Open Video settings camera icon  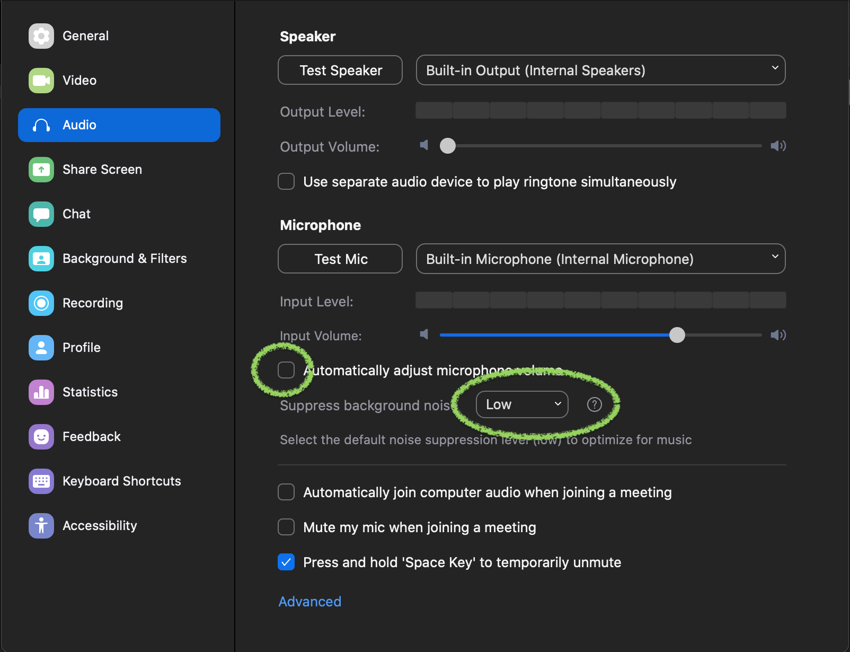(x=41, y=81)
